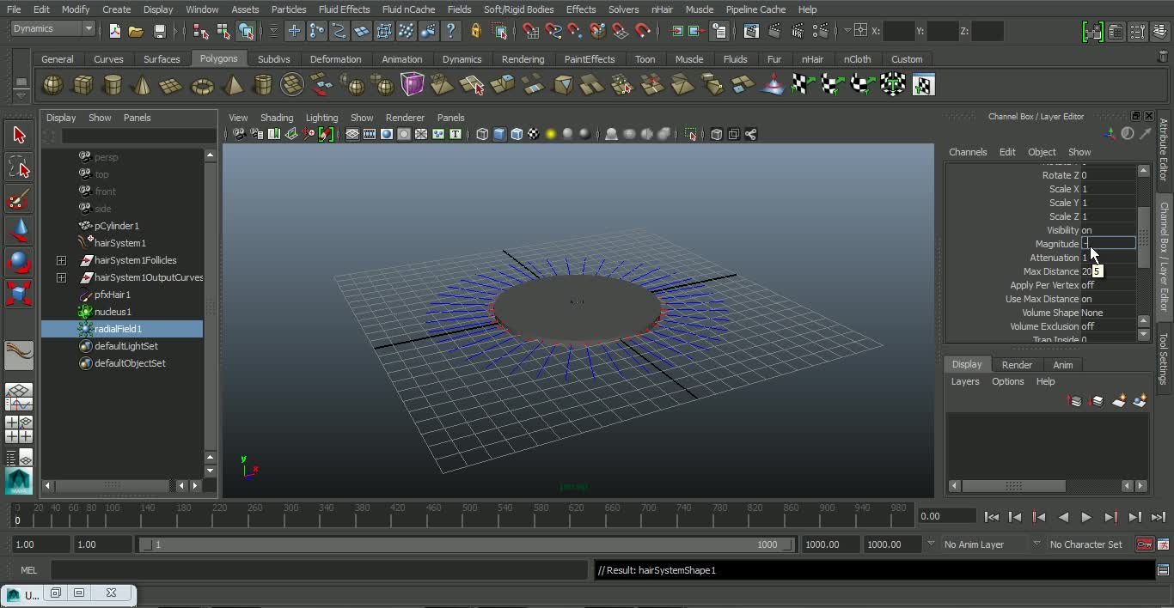Open the No Character Set dropdown arrow
Image resolution: width=1174 pixels, height=608 pixels.
[1036, 544]
